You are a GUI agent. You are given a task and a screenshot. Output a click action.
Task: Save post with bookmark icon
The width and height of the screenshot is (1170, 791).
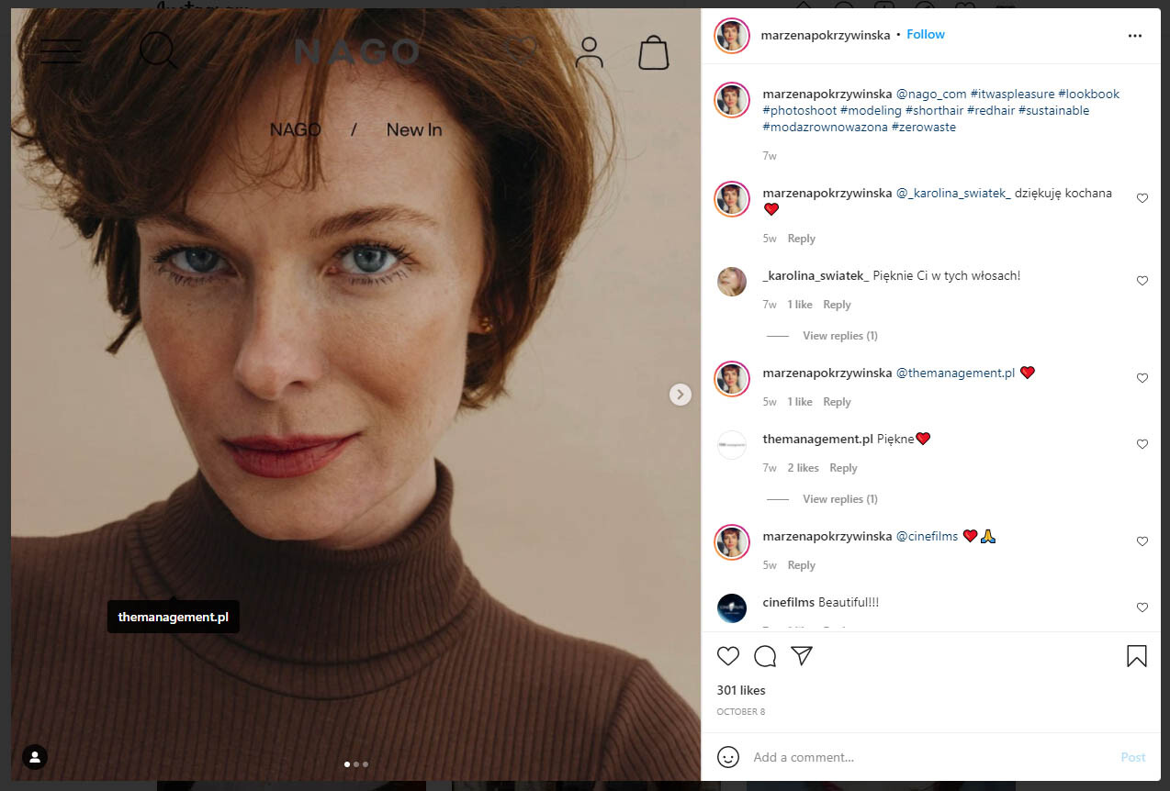(1136, 656)
